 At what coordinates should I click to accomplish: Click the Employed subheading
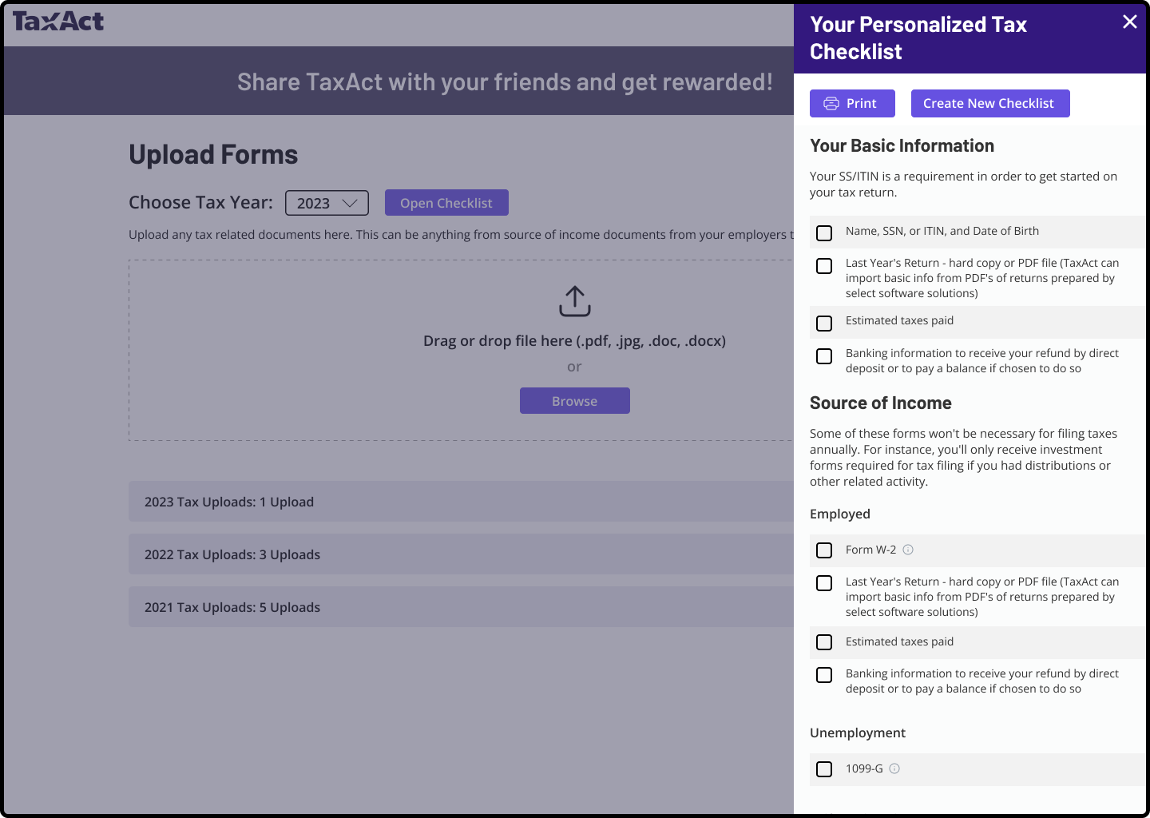[x=840, y=514]
